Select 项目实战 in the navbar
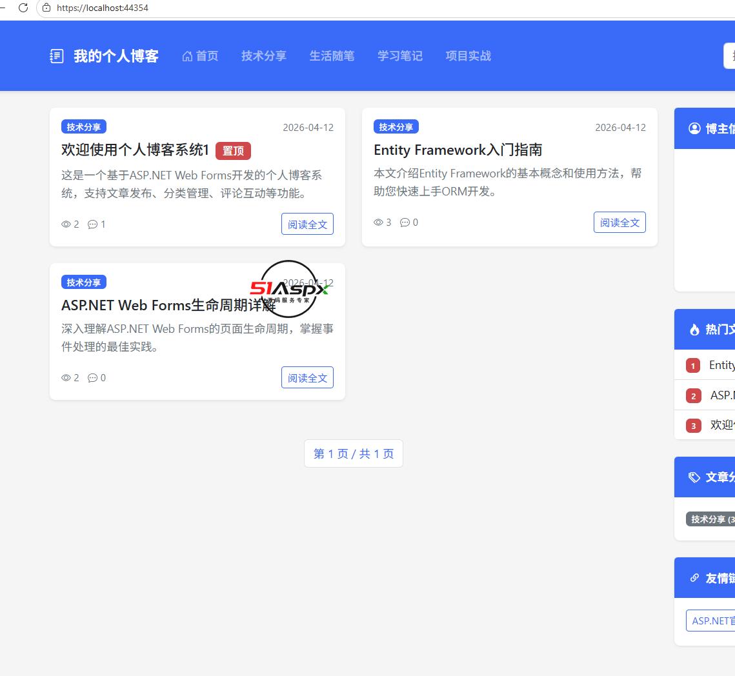 click(x=468, y=56)
